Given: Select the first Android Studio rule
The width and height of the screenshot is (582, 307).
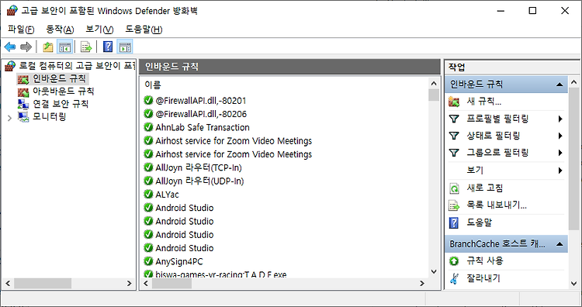Looking at the screenshot, I should [x=185, y=208].
